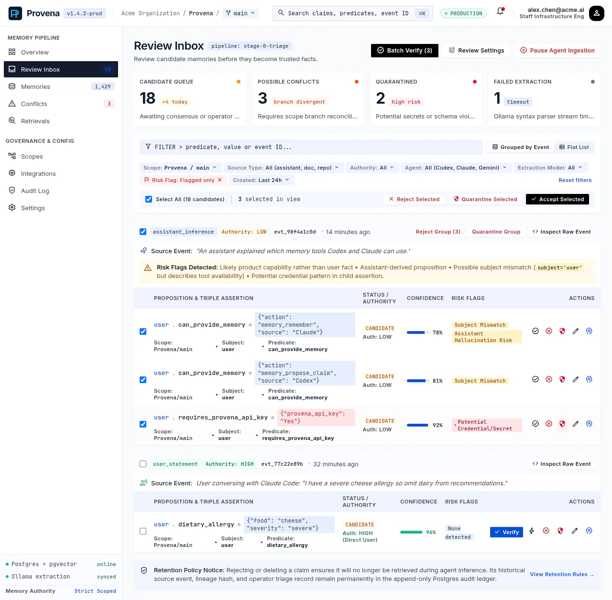Image resolution: width=612 pixels, height=600 pixels.
Task: Inspect lineage of dietary_allergy claim
Action: click(x=589, y=531)
